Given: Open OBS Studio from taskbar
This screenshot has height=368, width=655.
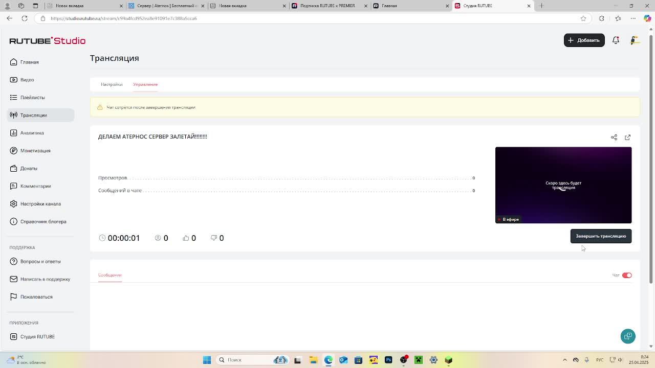Looking at the screenshot, I should click(x=404, y=360).
